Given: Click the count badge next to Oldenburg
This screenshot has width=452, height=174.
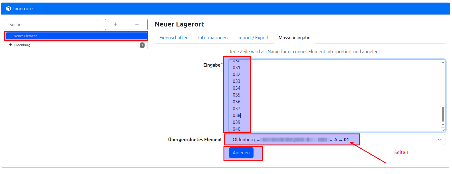Looking at the screenshot, I should 142,45.
